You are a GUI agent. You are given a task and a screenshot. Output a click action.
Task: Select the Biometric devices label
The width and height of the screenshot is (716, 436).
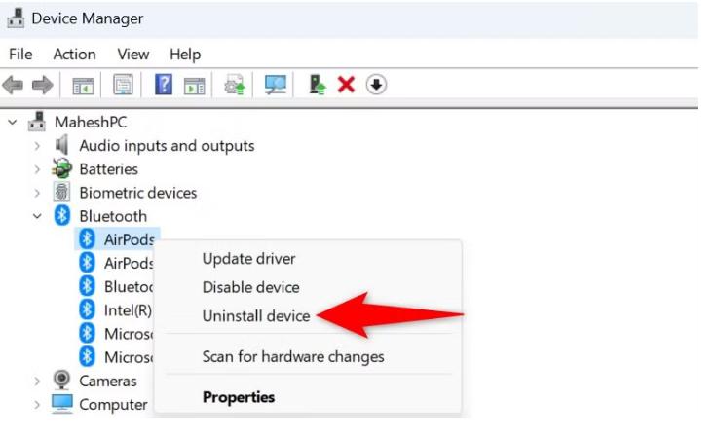click(138, 193)
